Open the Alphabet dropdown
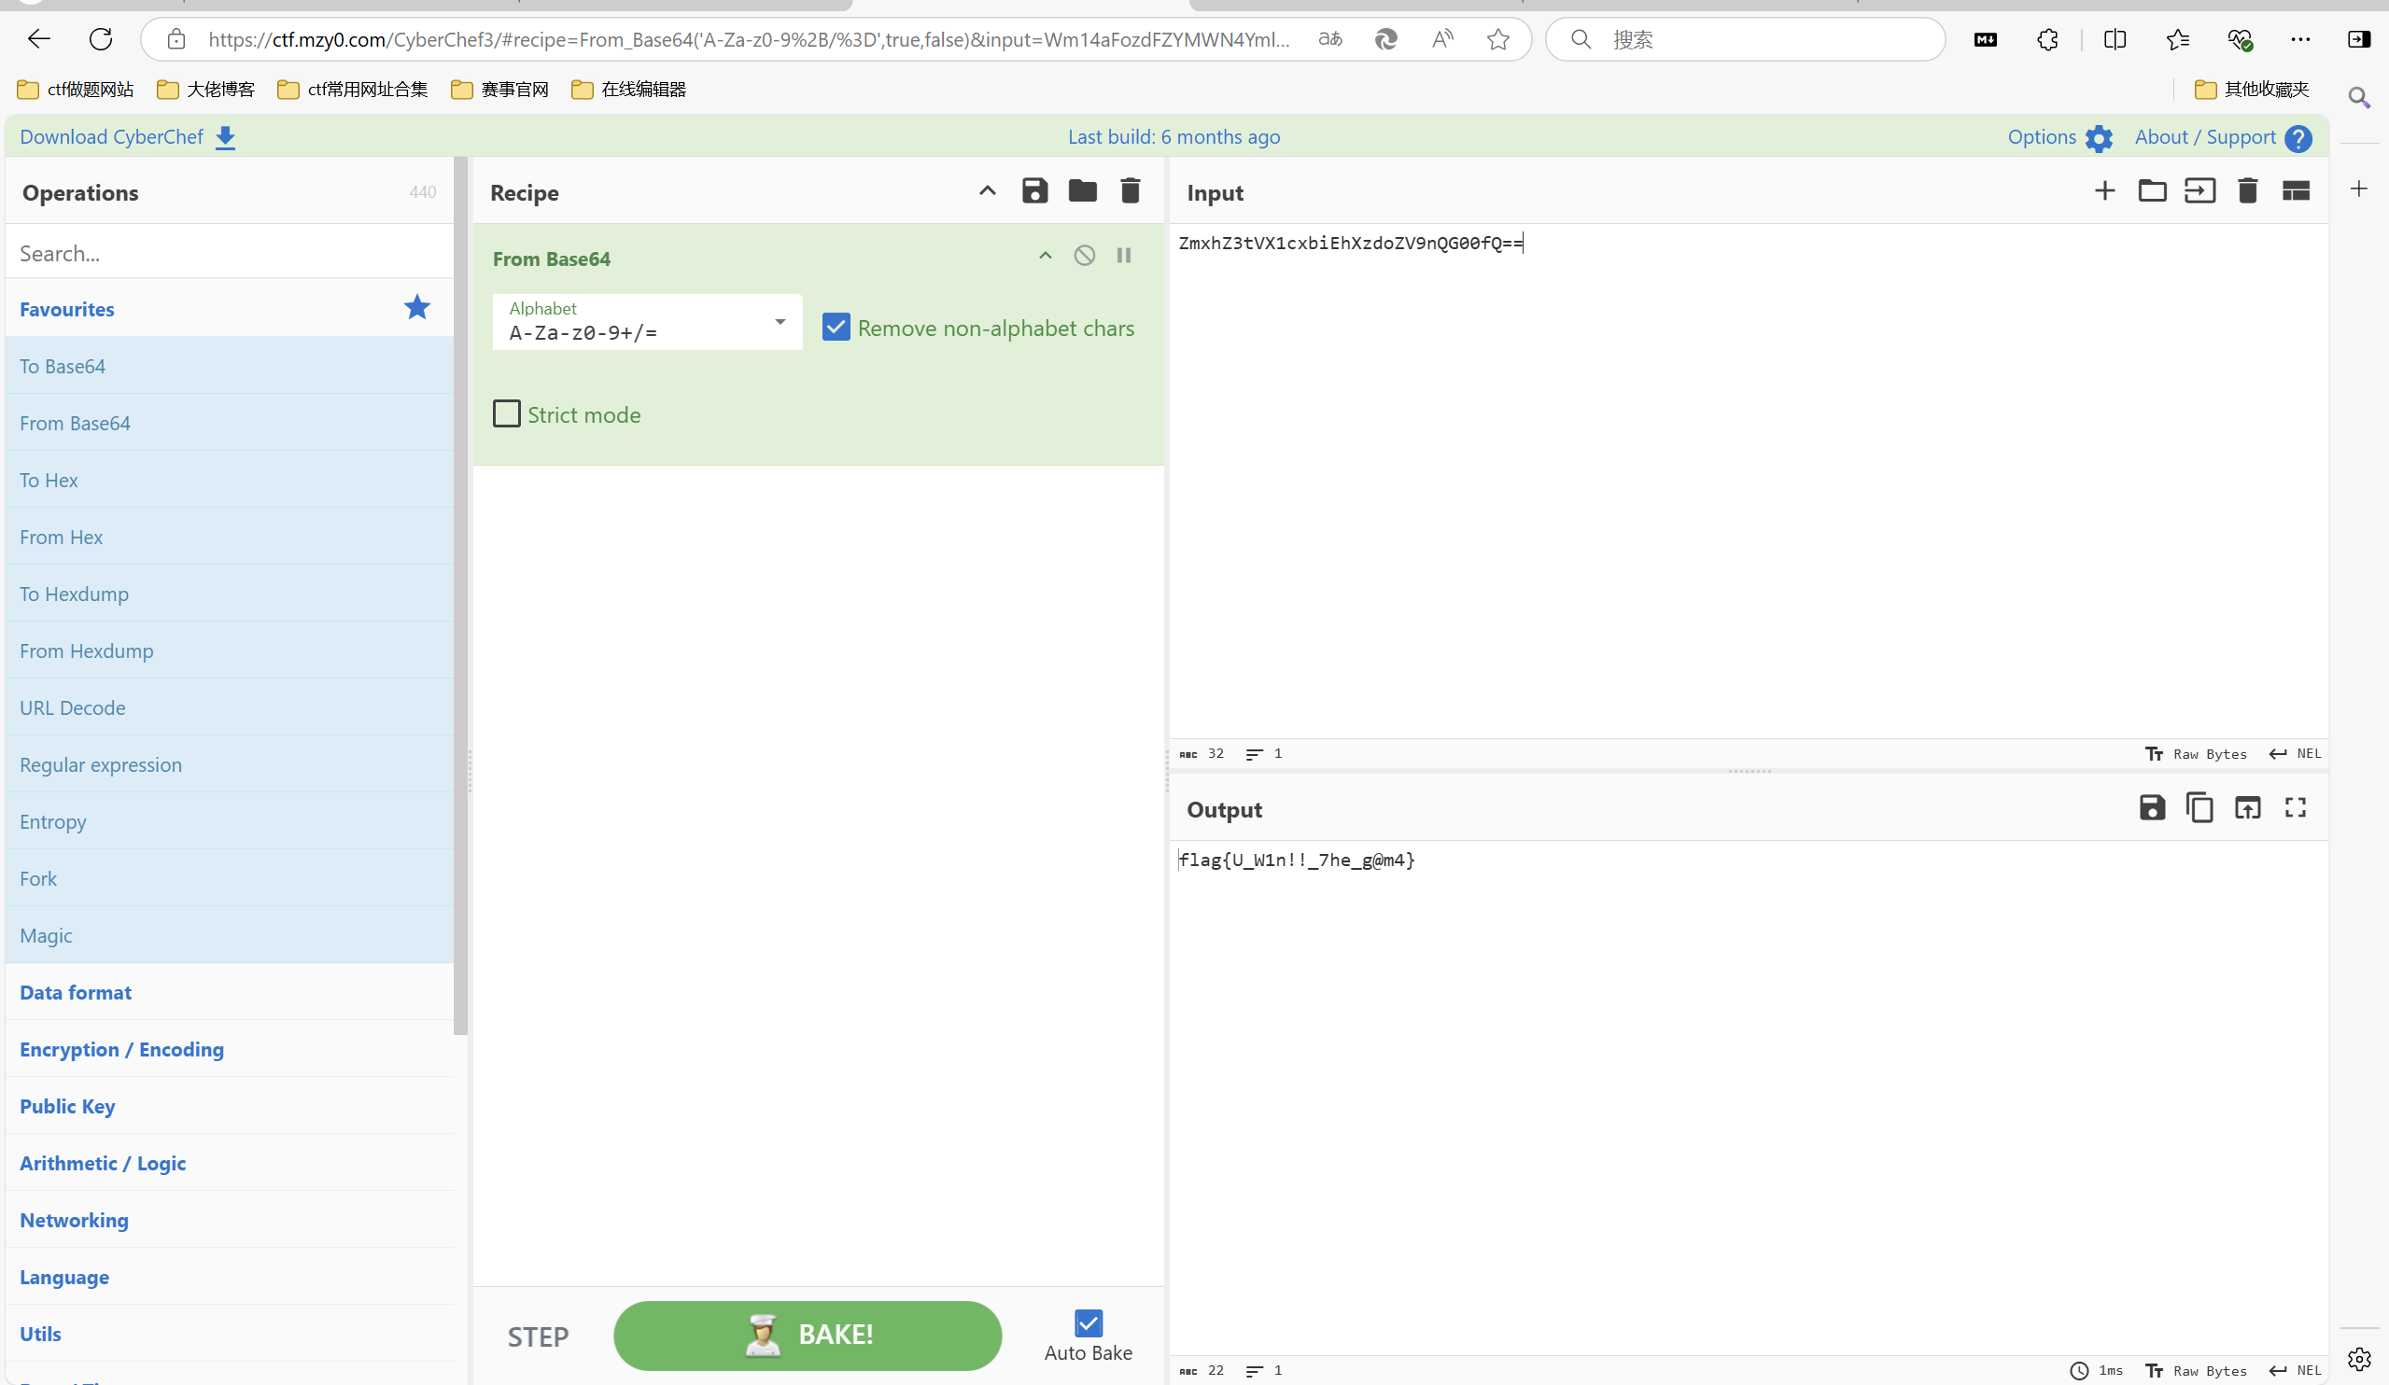Screen dimensions: 2389x1385 point(647,321)
